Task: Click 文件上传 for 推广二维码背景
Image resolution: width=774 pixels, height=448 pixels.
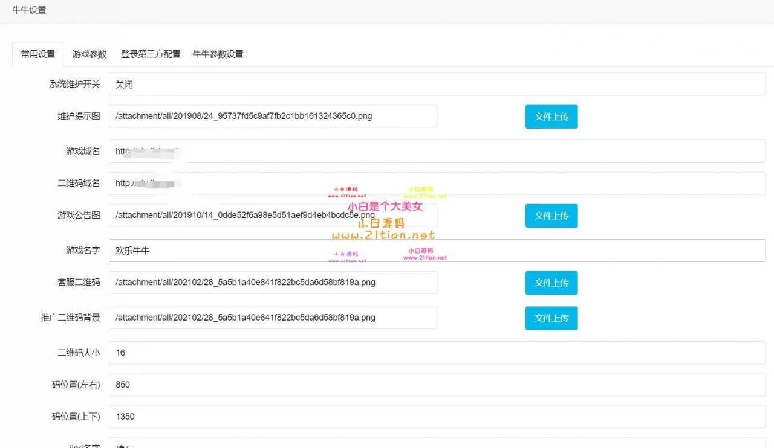Action: pos(551,318)
